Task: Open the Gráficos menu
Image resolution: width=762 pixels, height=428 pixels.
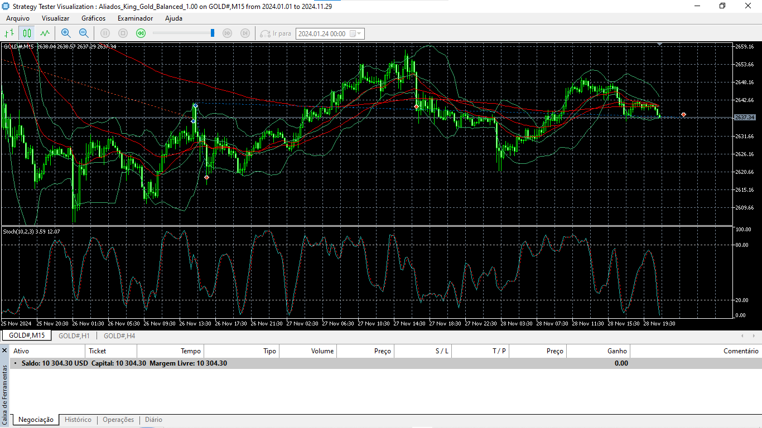Action: tap(93, 18)
